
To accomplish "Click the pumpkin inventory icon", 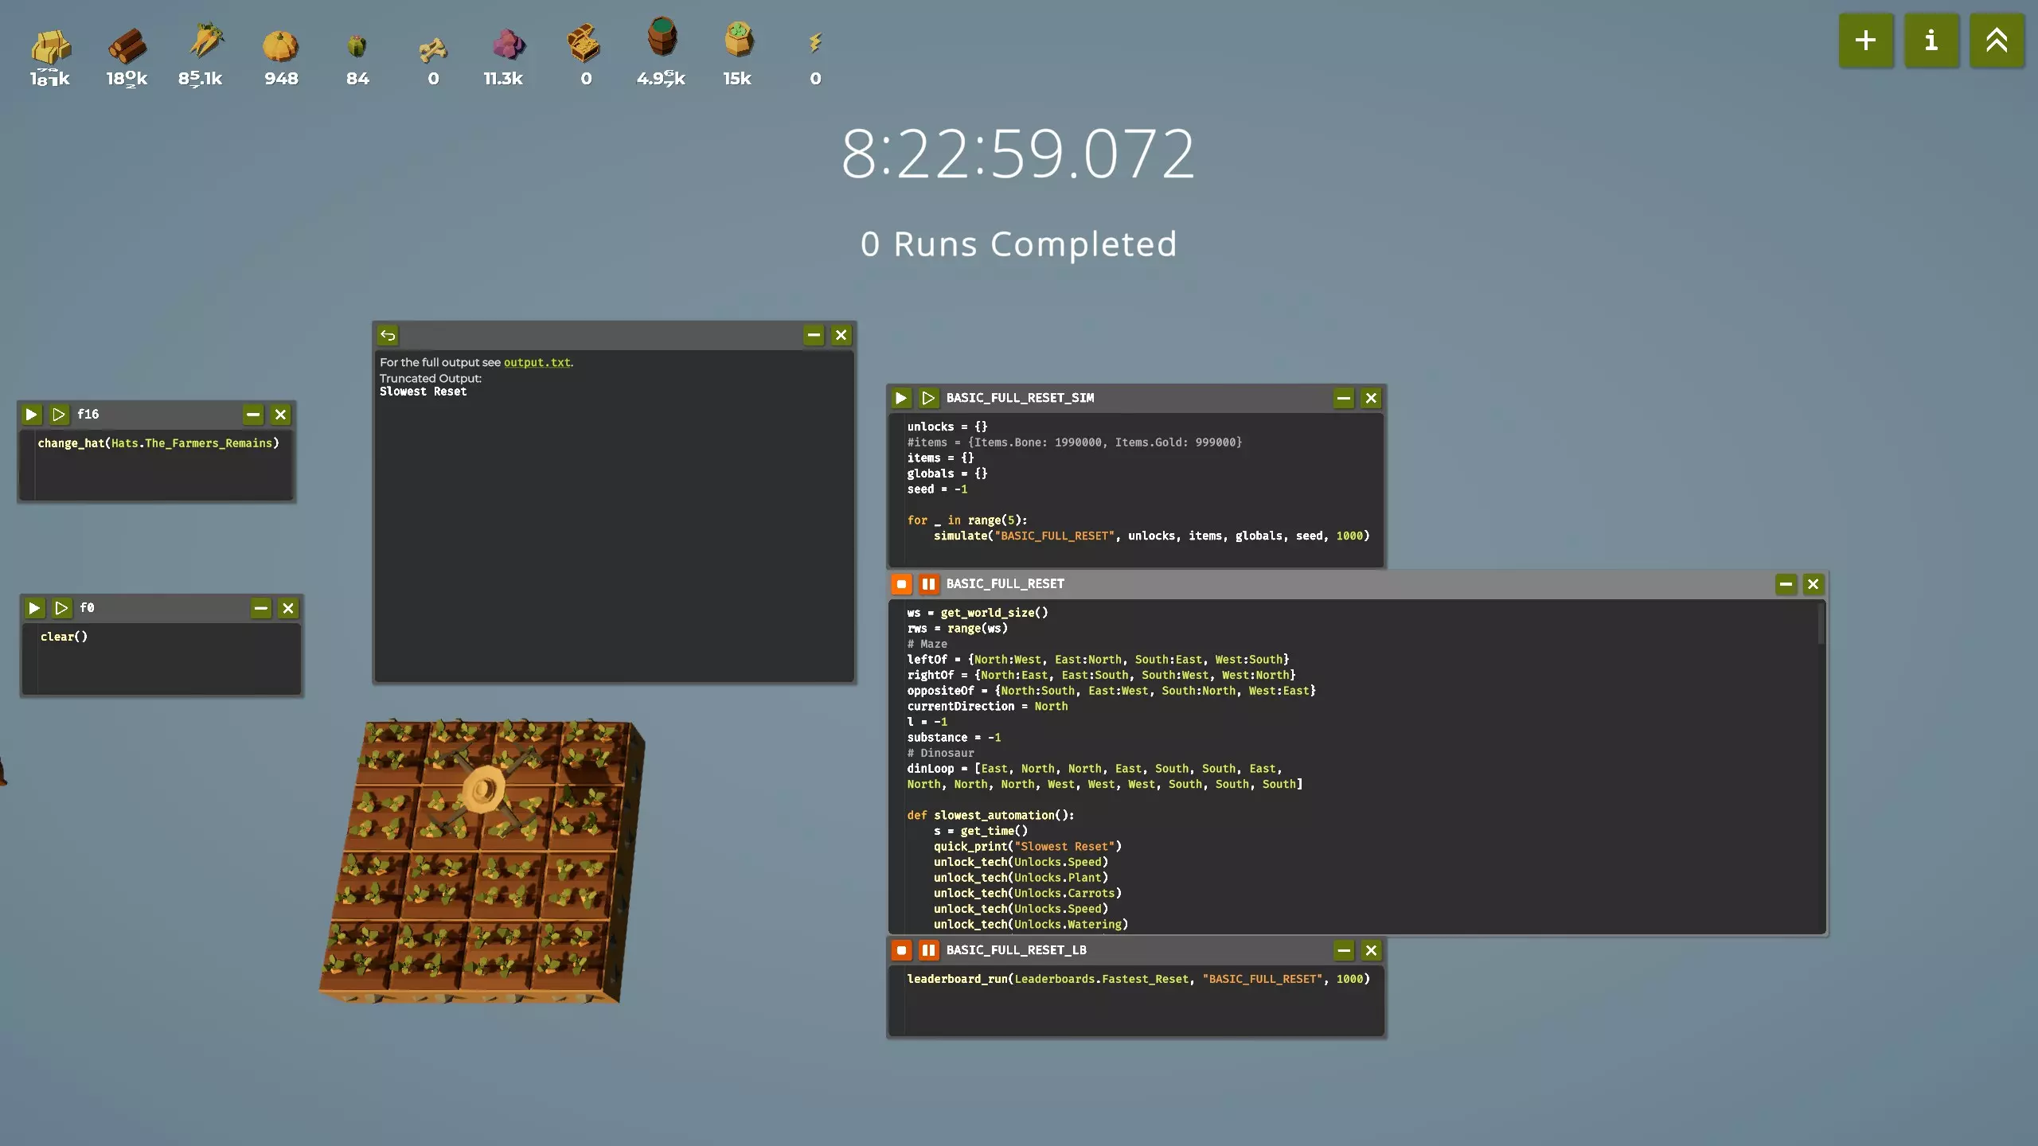I will pos(280,46).
